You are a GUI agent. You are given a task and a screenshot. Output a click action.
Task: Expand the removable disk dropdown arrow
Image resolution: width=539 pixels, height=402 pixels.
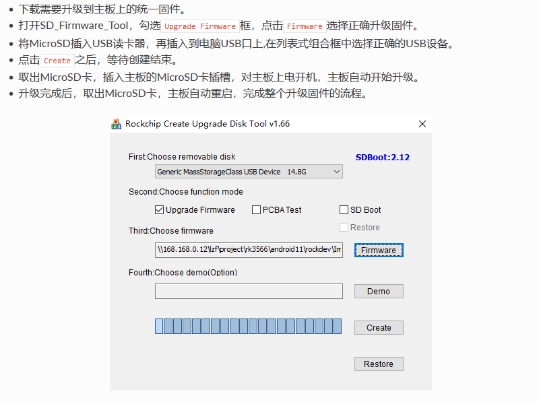click(x=337, y=172)
